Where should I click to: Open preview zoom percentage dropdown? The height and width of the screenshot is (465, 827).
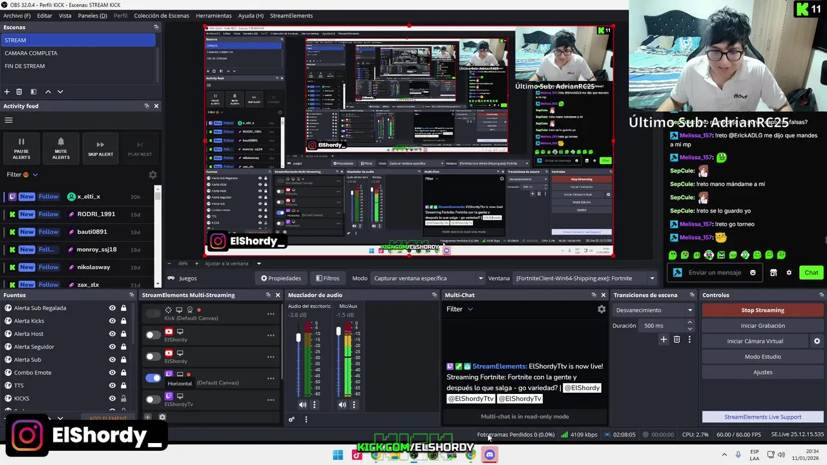[183, 263]
